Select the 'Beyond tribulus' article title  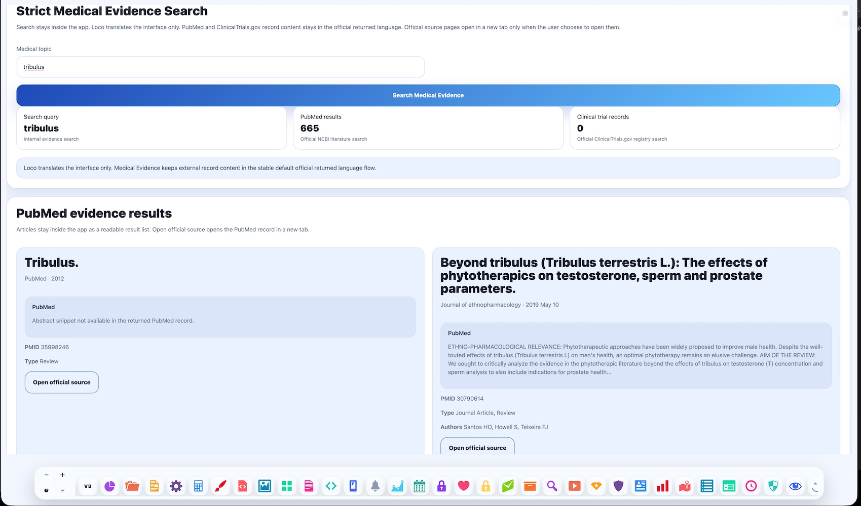[x=604, y=276]
